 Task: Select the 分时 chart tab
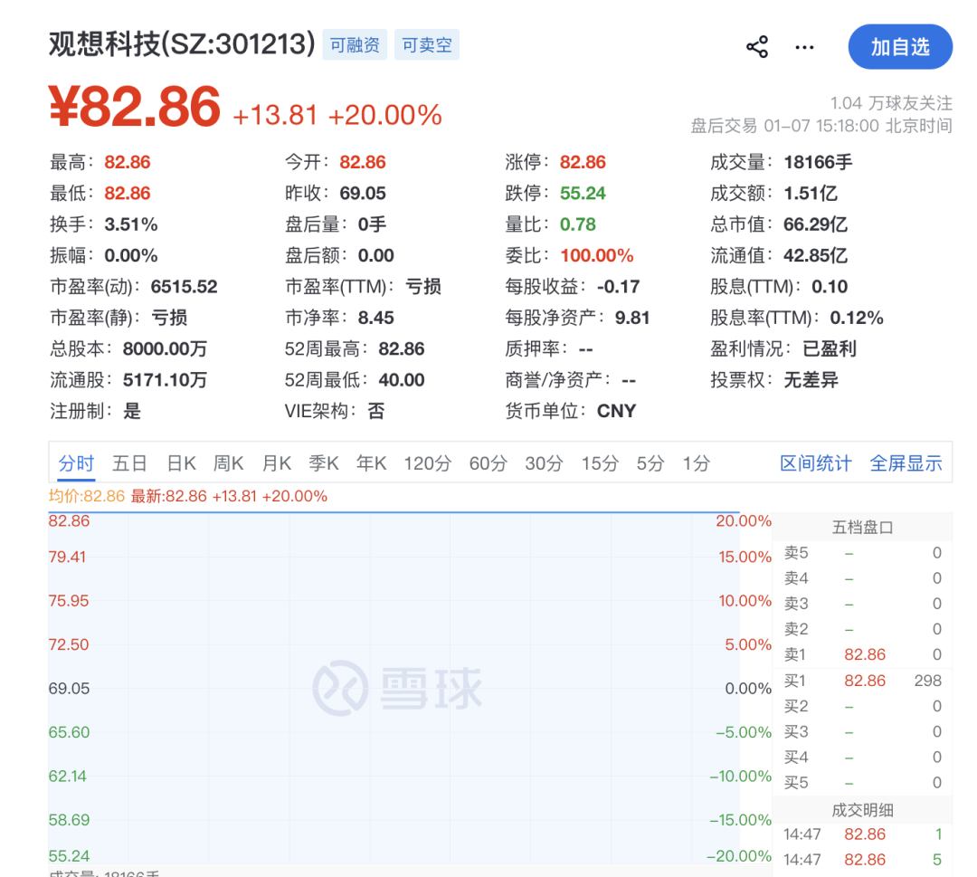76,463
